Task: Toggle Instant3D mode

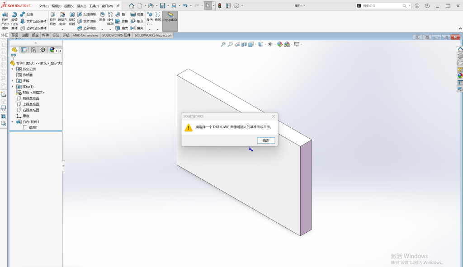Action: click(x=170, y=21)
